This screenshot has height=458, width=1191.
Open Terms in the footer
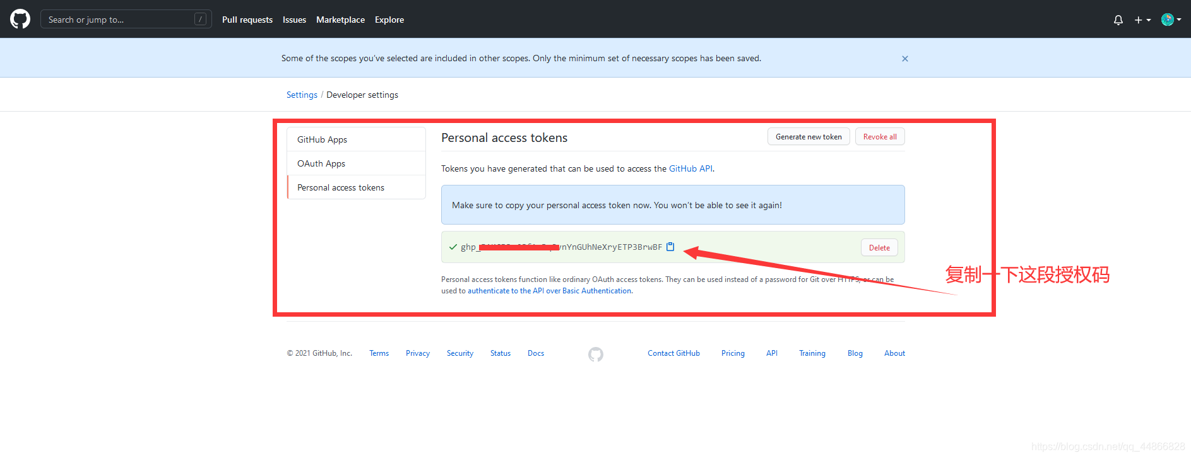coord(379,353)
